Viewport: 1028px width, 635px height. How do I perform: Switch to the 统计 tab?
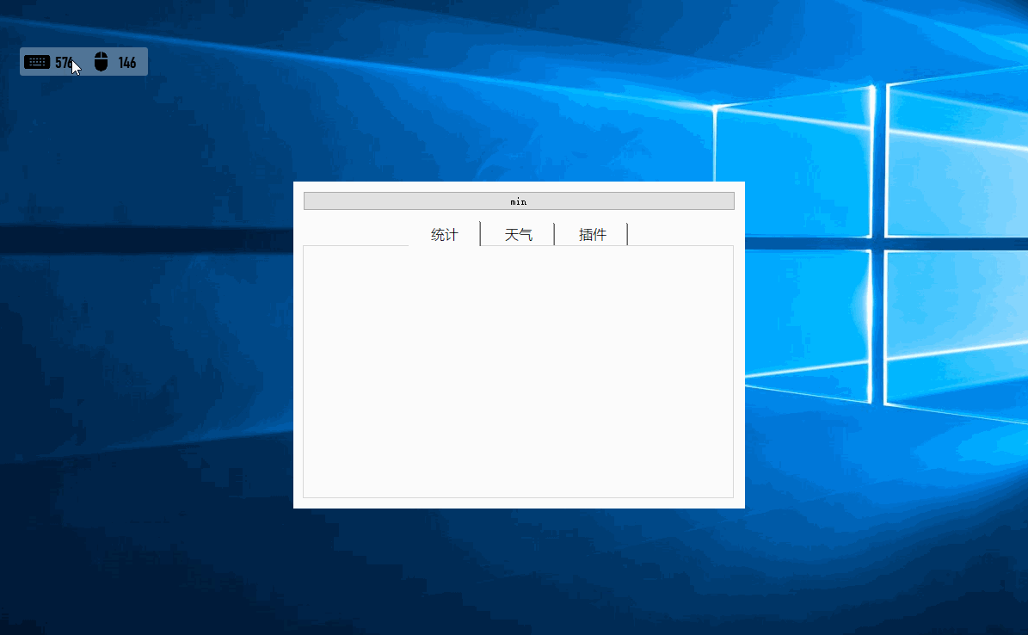click(x=445, y=234)
